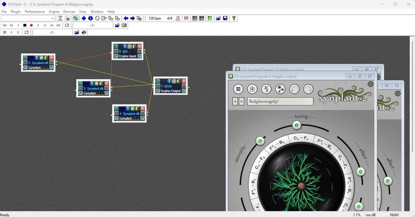The height and width of the screenshot is (217, 415).
Task: Toggle the metronome icon
Action: pos(178,18)
